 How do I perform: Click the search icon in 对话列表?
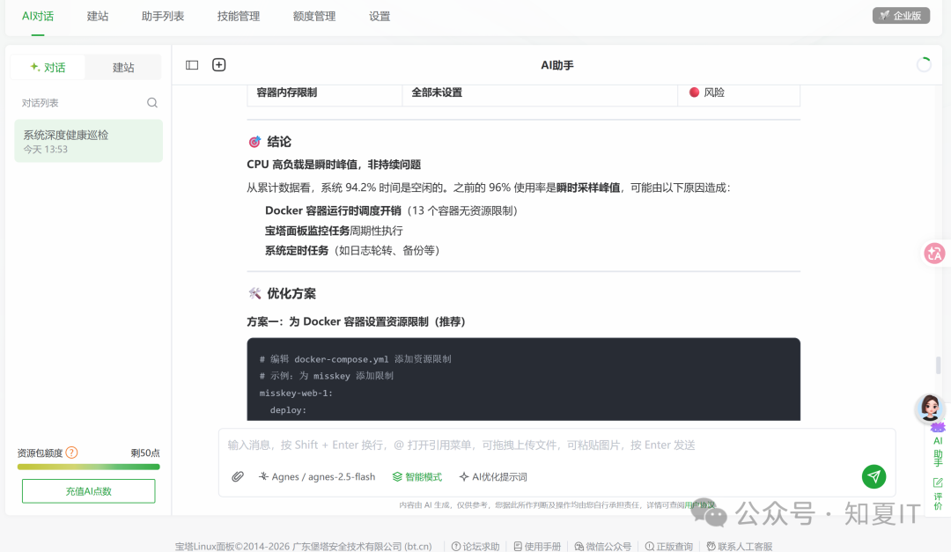pyautogui.click(x=152, y=102)
